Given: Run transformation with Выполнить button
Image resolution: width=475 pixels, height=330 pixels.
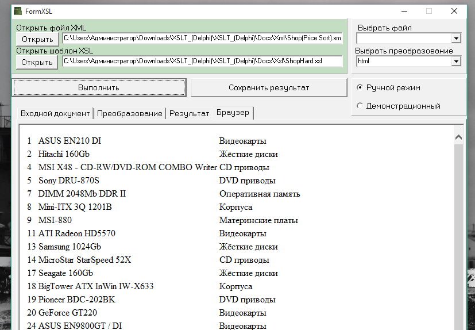Looking at the screenshot, I should click(99, 87).
